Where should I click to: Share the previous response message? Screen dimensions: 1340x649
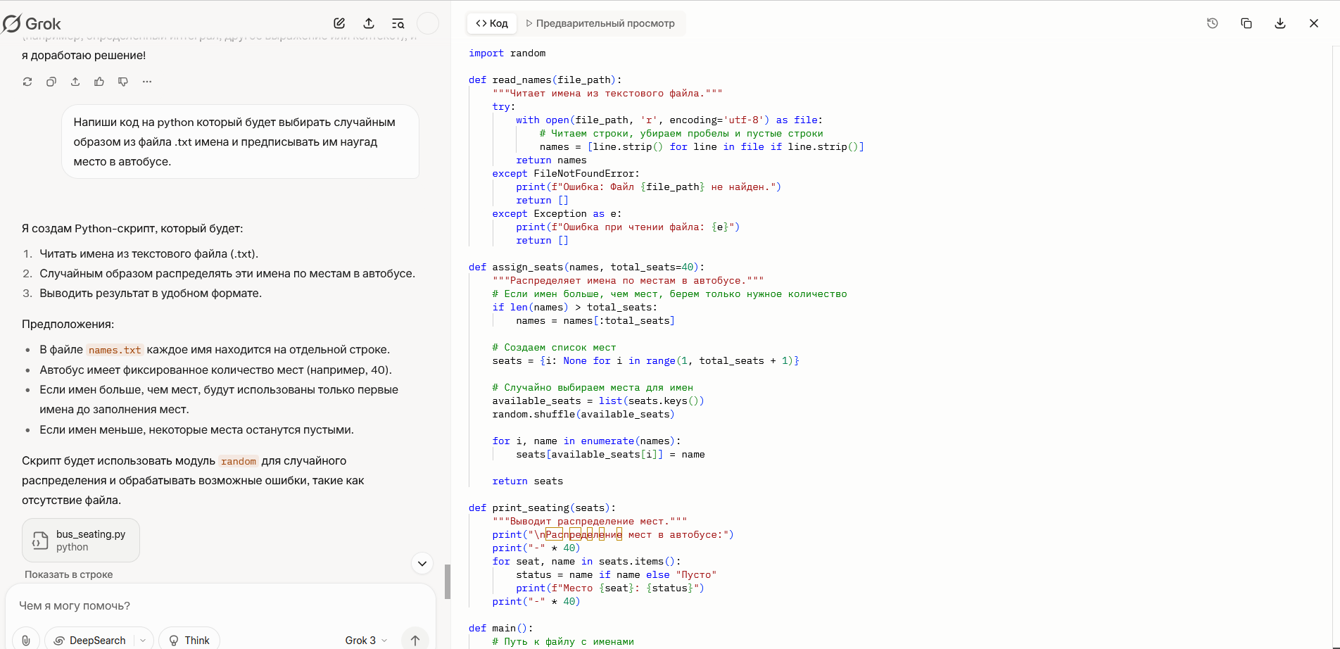[x=75, y=82]
